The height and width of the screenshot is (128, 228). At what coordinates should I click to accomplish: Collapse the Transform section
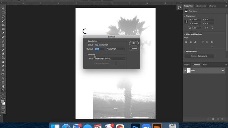(185, 16)
